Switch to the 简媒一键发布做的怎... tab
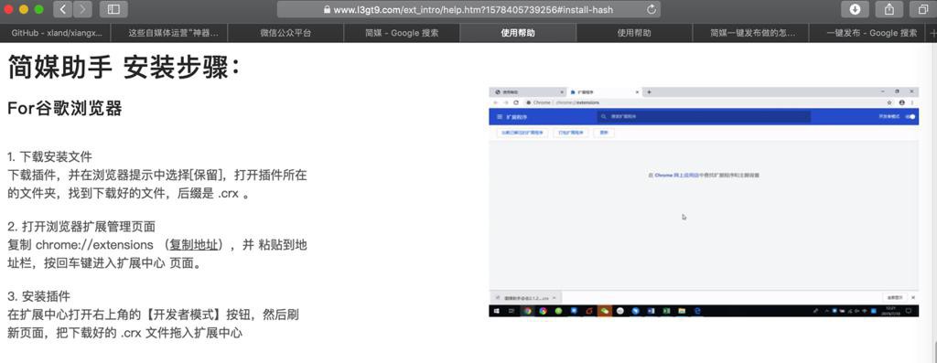937x363 pixels. pos(750,33)
